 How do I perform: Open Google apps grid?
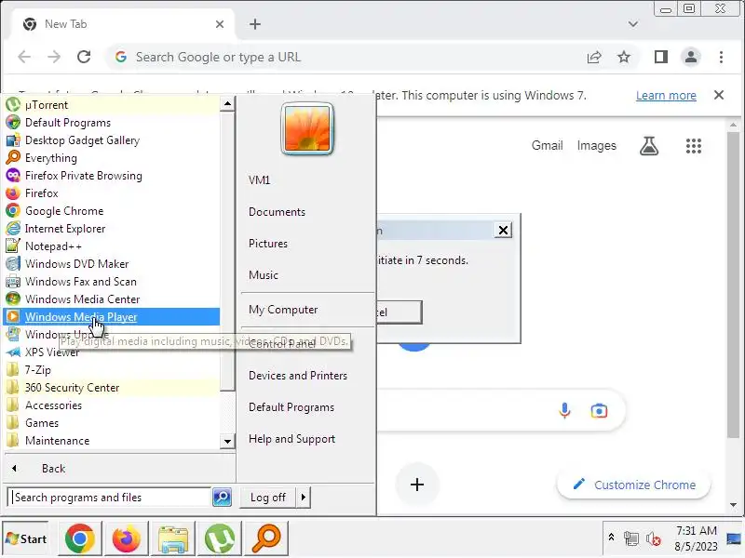694,146
